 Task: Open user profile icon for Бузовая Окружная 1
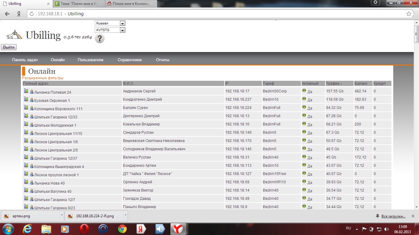(x=32, y=100)
